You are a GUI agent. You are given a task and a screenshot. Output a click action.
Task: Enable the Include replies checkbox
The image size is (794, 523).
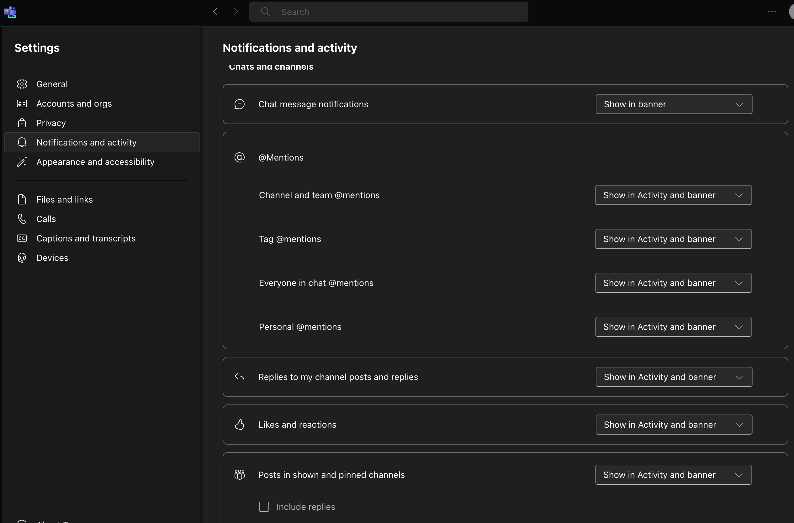tap(264, 507)
